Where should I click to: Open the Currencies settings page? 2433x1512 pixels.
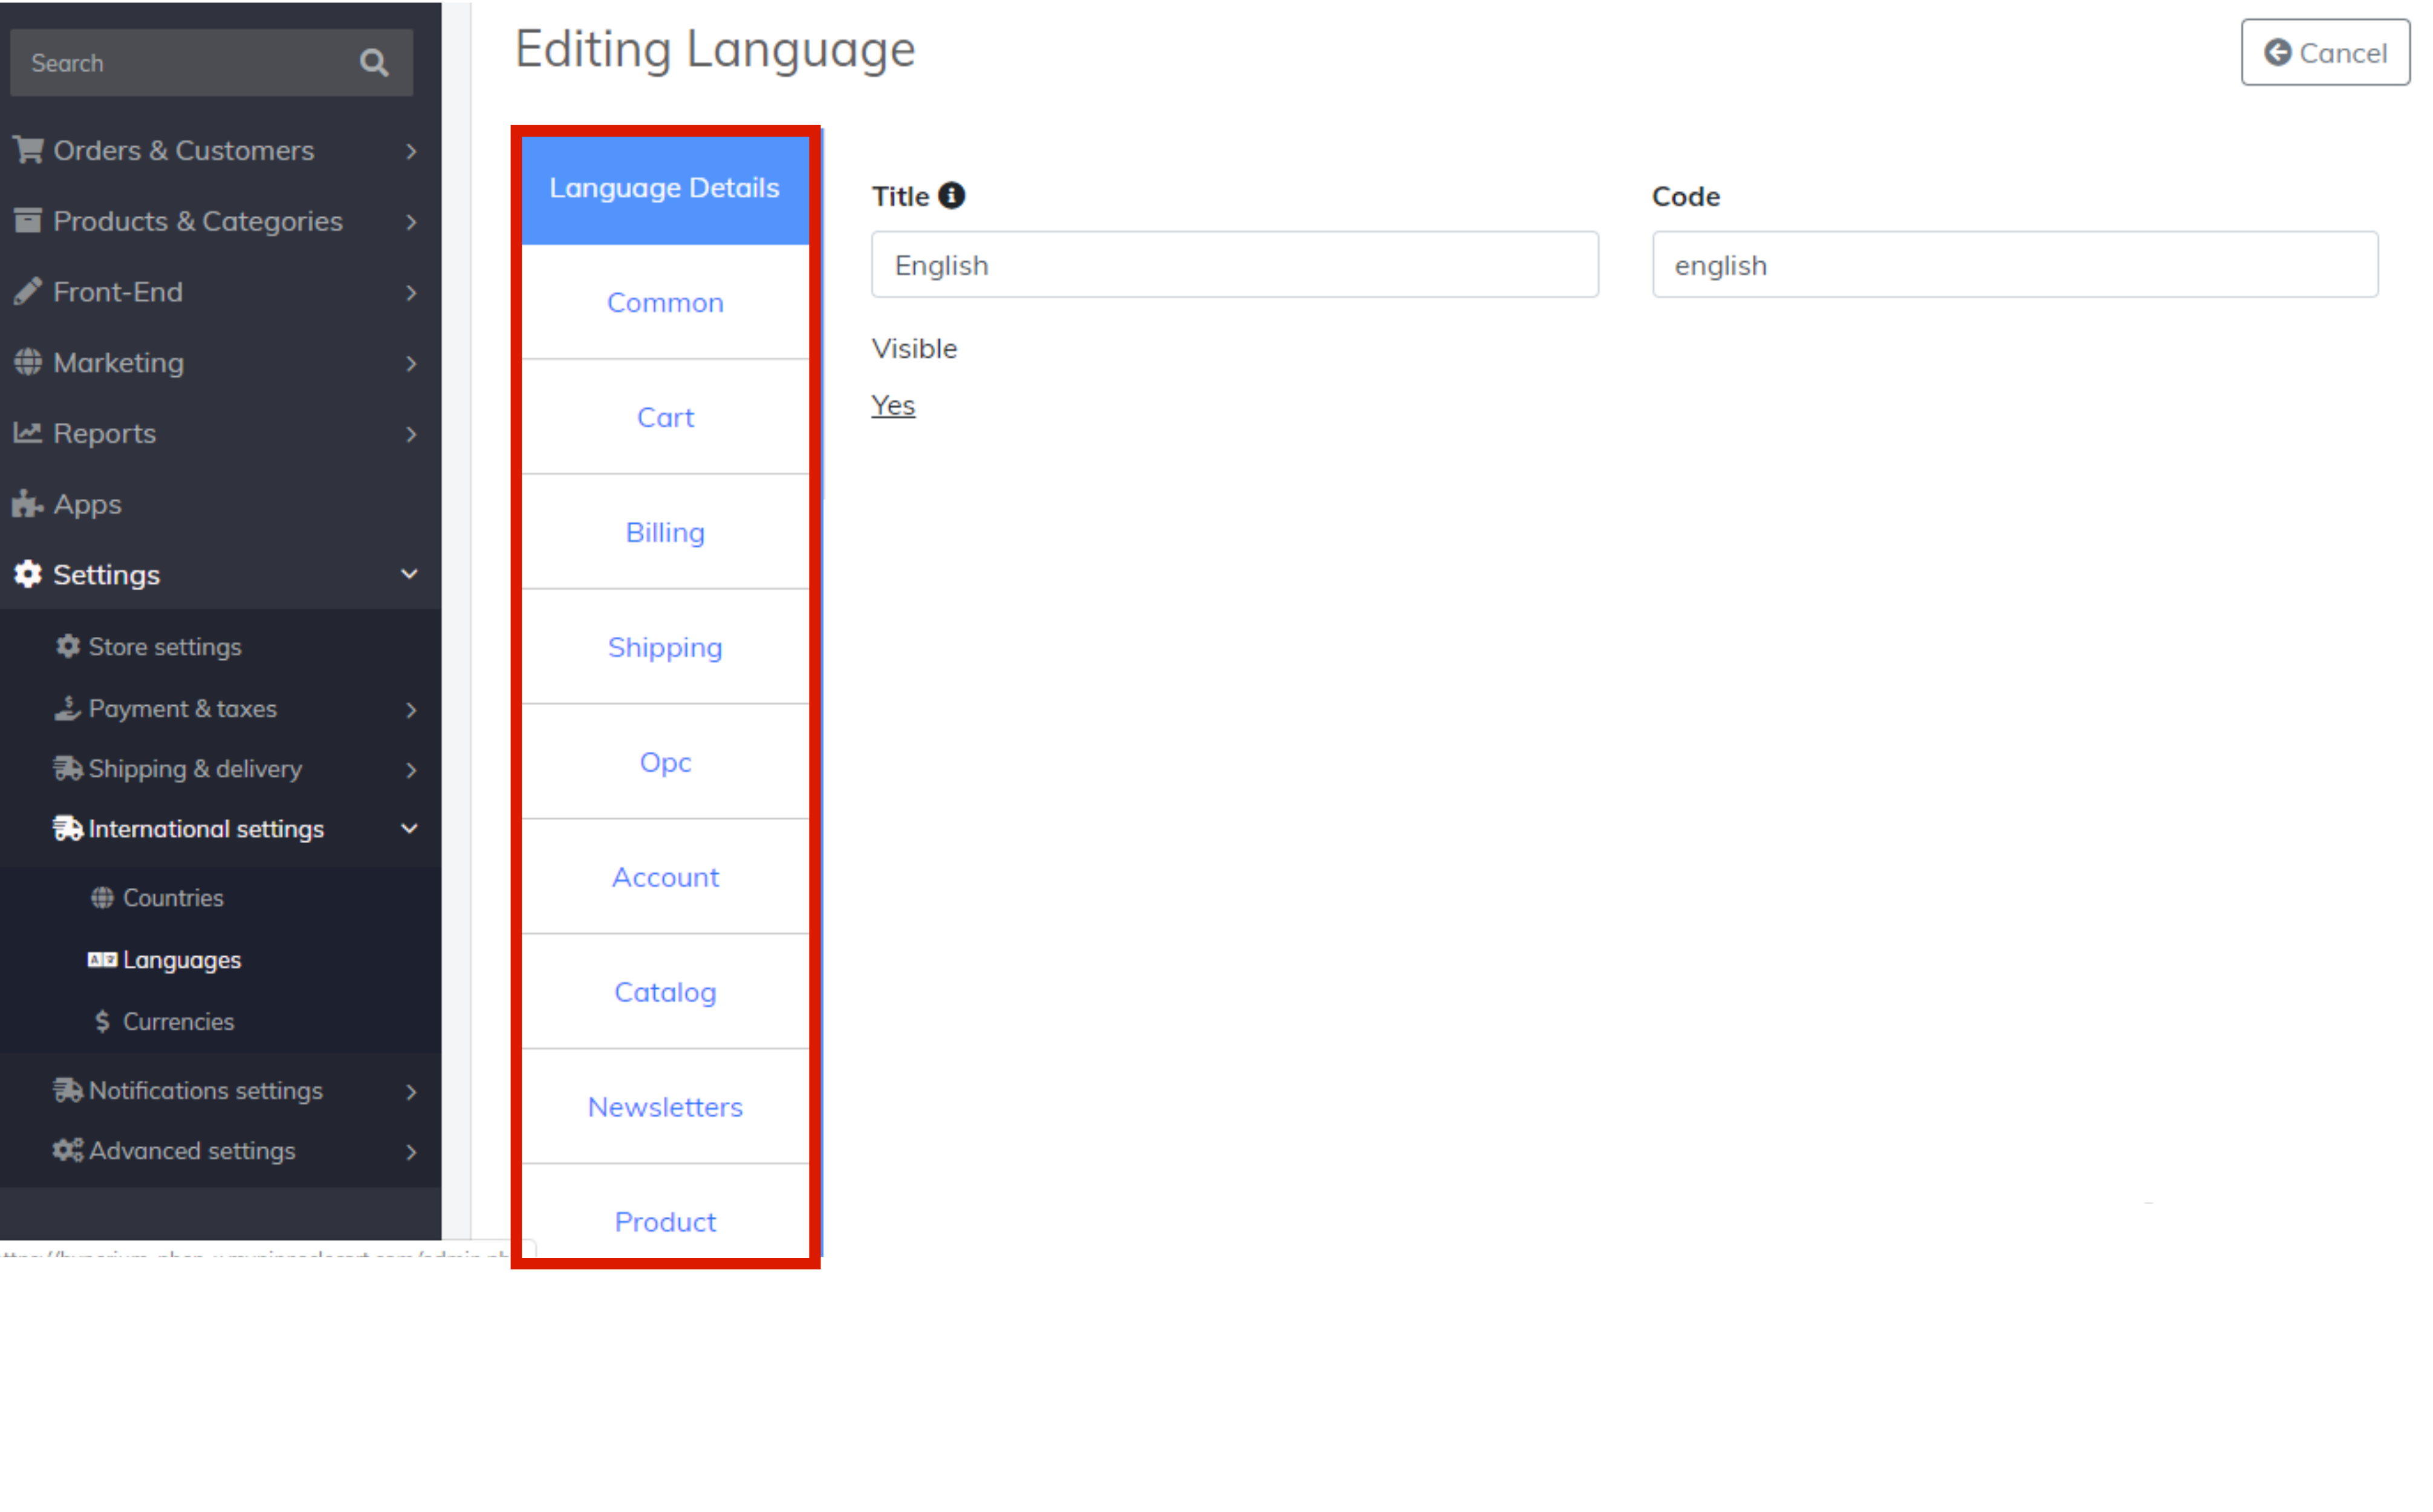pyautogui.click(x=178, y=1021)
